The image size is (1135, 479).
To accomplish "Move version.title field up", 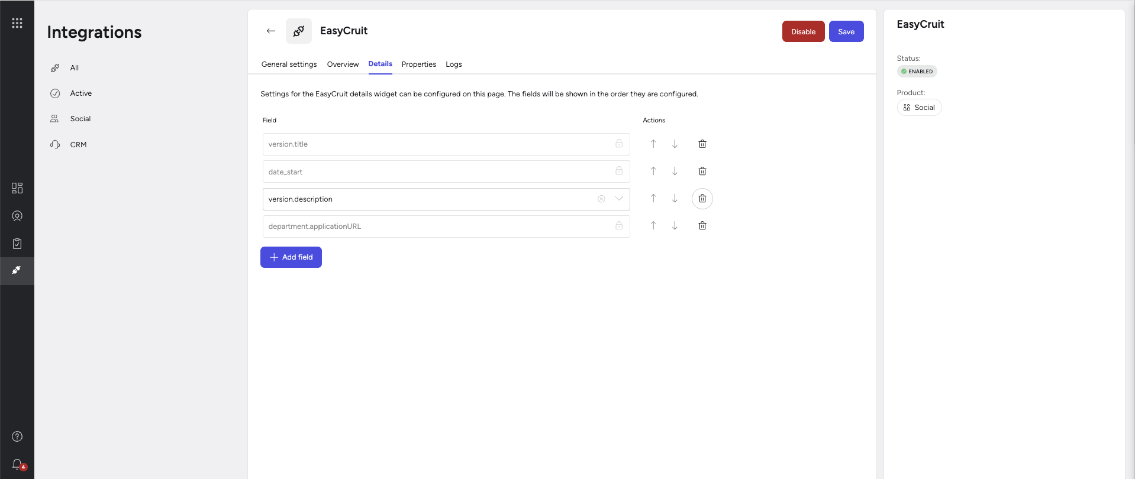I will 653,144.
